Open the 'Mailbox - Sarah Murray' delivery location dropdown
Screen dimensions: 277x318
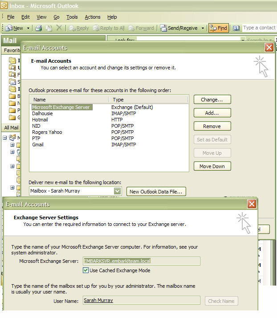[118, 191]
